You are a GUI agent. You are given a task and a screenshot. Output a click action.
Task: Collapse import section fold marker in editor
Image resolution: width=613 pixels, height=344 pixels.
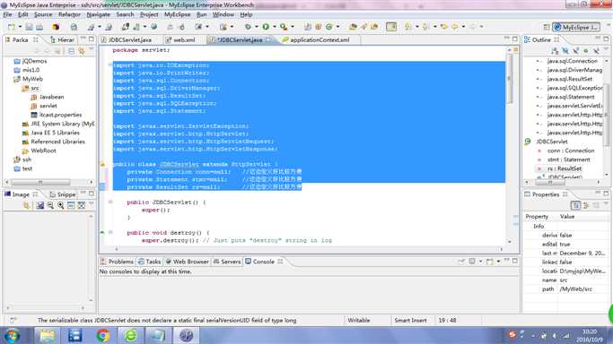[110, 64]
